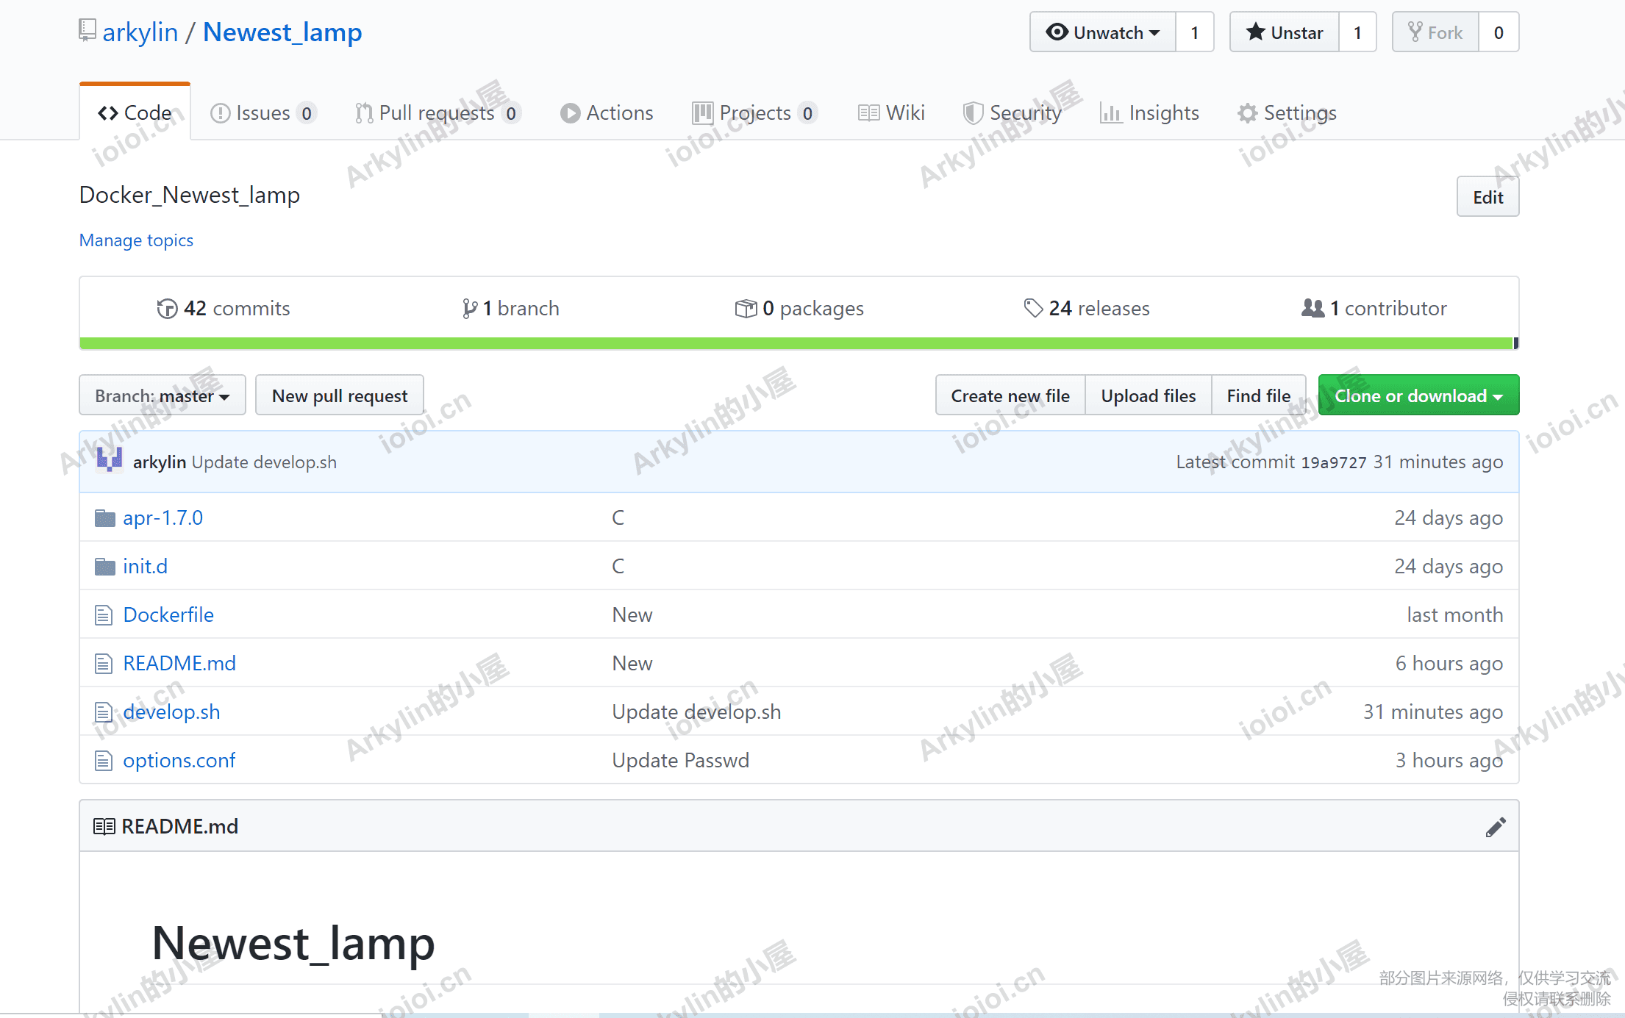This screenshot has height=1018, width=1625.
Task: Open commit hash 19a9727
Action: tap(1334, 462)
